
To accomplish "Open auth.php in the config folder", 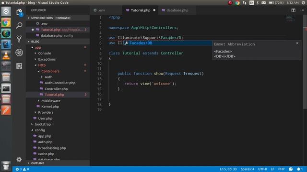I will tap(58, 142).
